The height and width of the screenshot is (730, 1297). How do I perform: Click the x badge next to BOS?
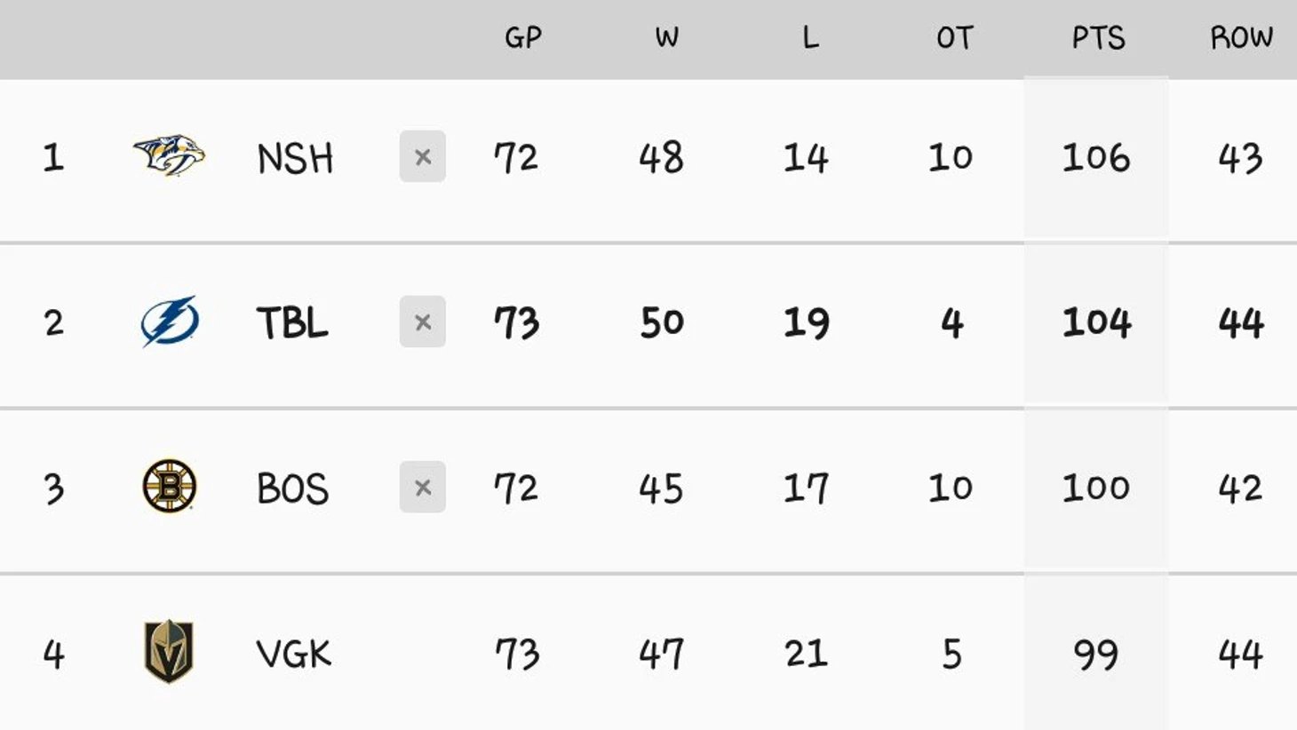423,487
